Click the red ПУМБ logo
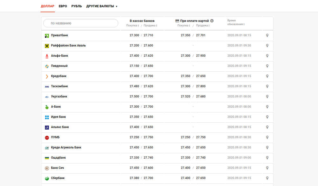This screenshot has width=318, height=186. click(47, 138)
